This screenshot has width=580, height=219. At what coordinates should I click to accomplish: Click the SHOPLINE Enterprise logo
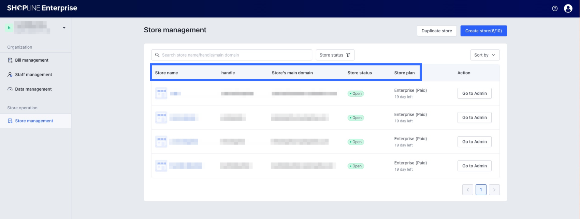(42, 8)
